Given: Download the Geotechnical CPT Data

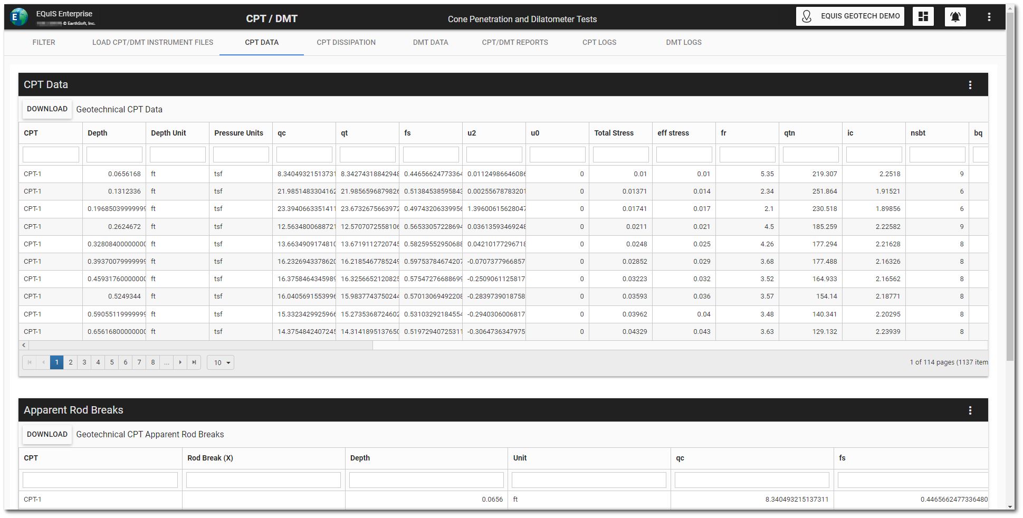Looking at the screenshot, I should 47,109.
